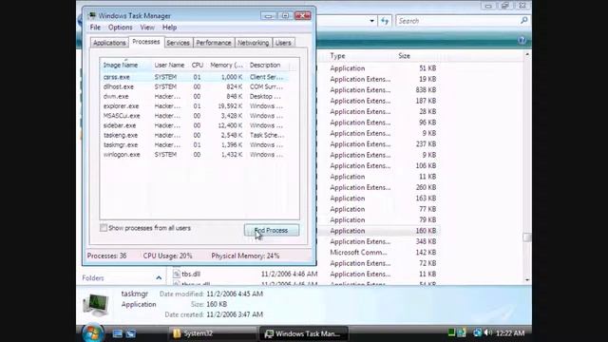Click the Explorer search magnifier icon
The image size is (608, 342).
(x=523, y=21)
